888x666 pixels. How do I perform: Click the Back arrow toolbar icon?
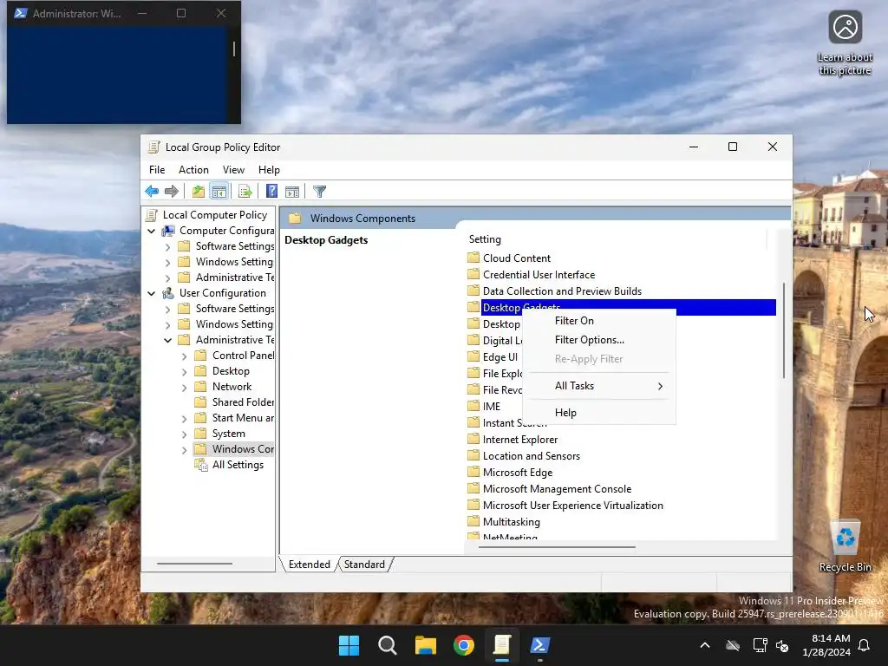tap(152, 192)
